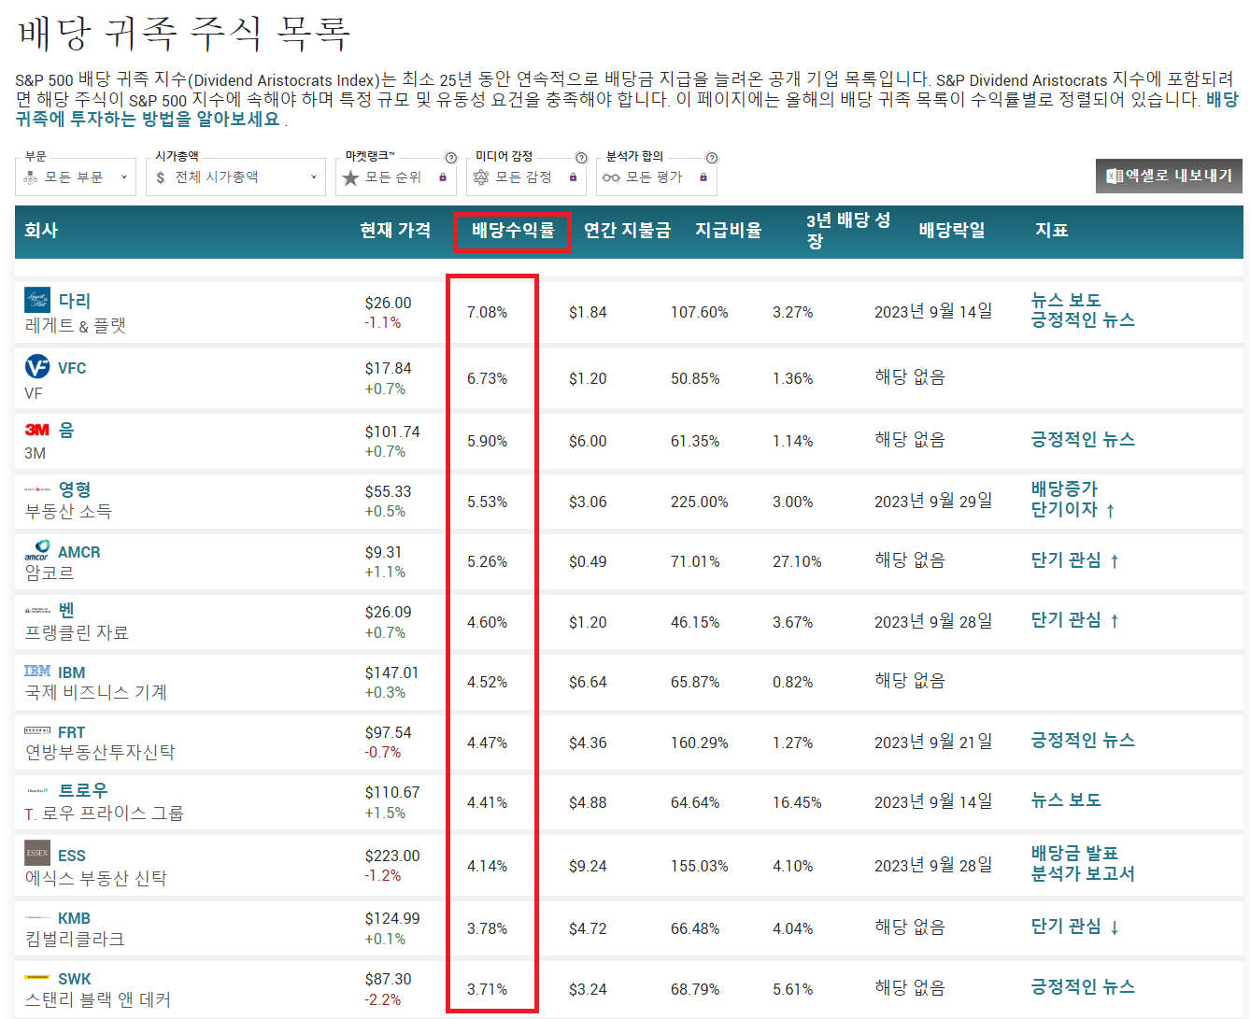
Task: Click the star icon in the 마켓랭크 filter
Action: pyautogui.click(x=350, y=177)
